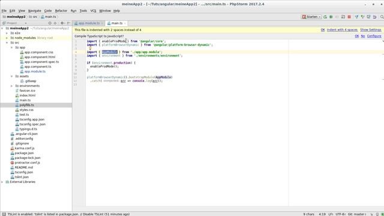Expand the node_modules folder arrow
The width and height of the screenshot is (384, 216).
click(x=7, y=38)
